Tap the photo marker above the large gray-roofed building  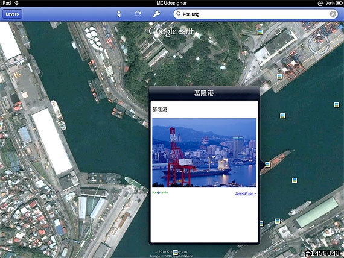(x=260, y=32)
